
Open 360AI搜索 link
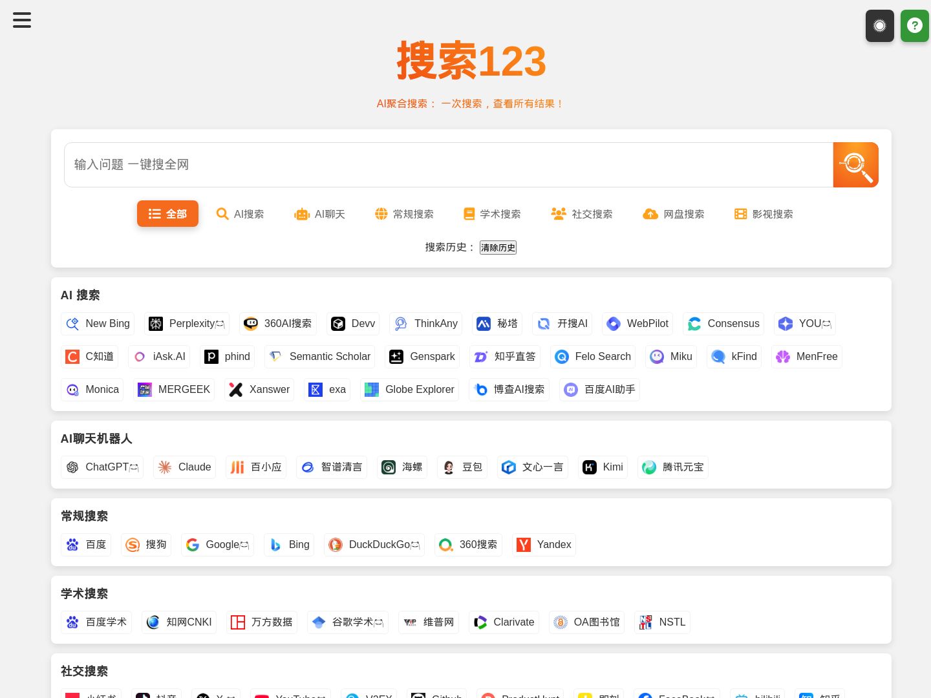click(278, 324)
